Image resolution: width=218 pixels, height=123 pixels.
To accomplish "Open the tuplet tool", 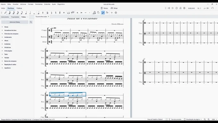I will pyautogui.click(x=94, y=13).
